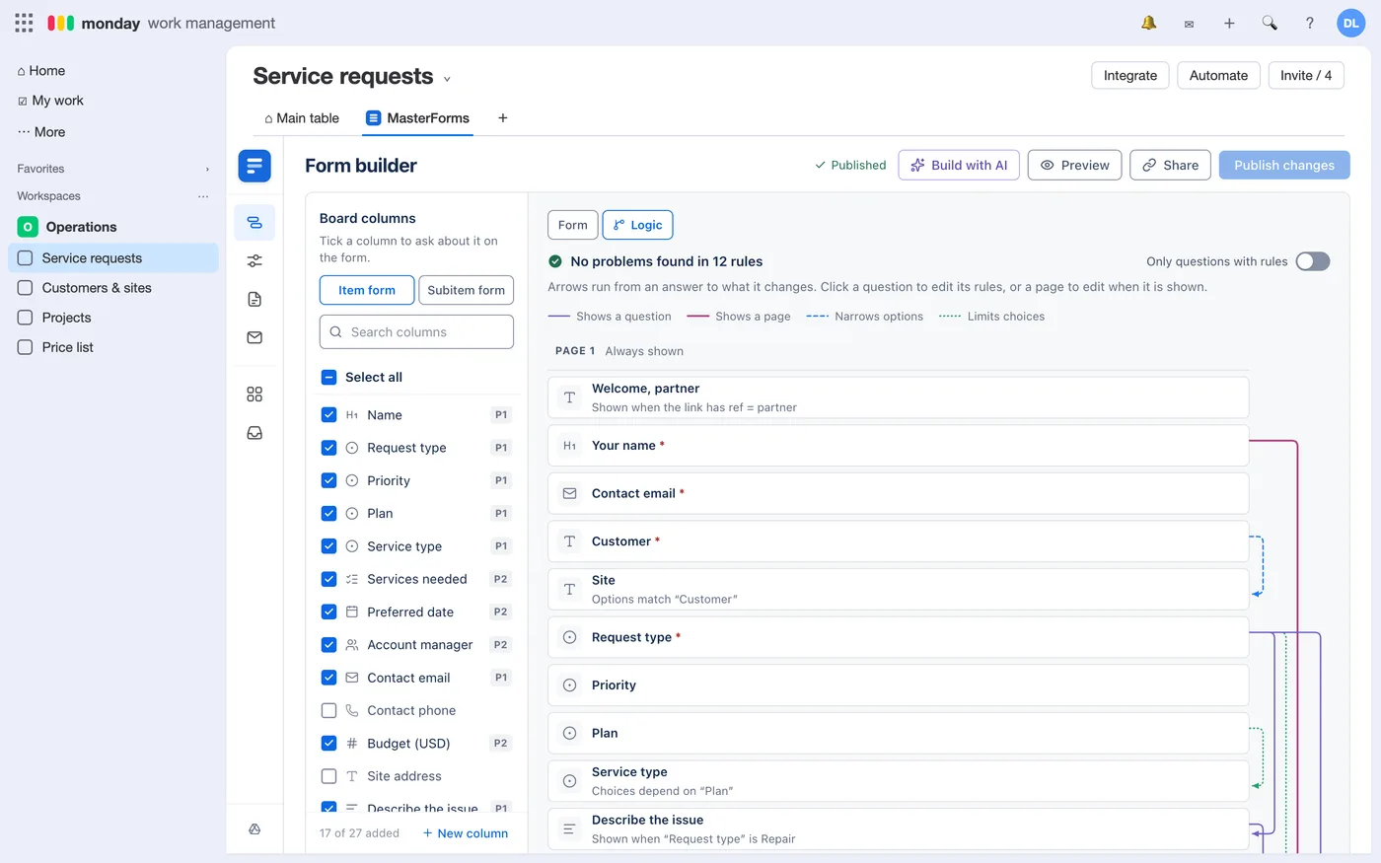Screen dimensions: 1381x863
Task: Open search via the magnifier icon
Action: [1270, 23]
